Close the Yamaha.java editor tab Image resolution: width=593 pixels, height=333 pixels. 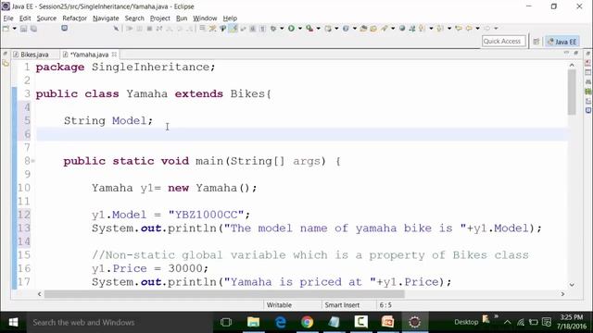click(114, 55)
